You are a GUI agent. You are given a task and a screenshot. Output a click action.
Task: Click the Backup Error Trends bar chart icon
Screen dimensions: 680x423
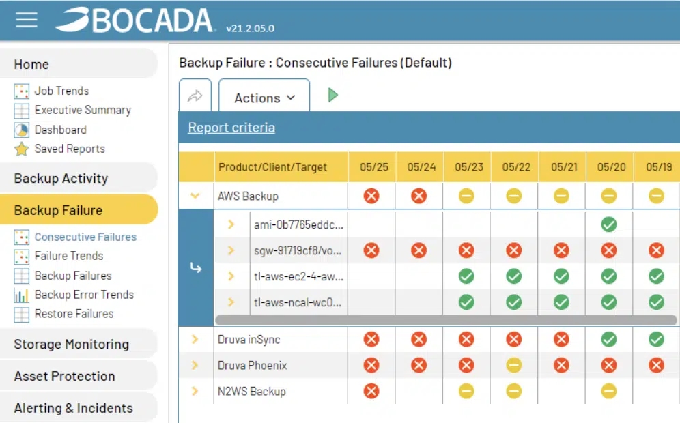[21, 295]
